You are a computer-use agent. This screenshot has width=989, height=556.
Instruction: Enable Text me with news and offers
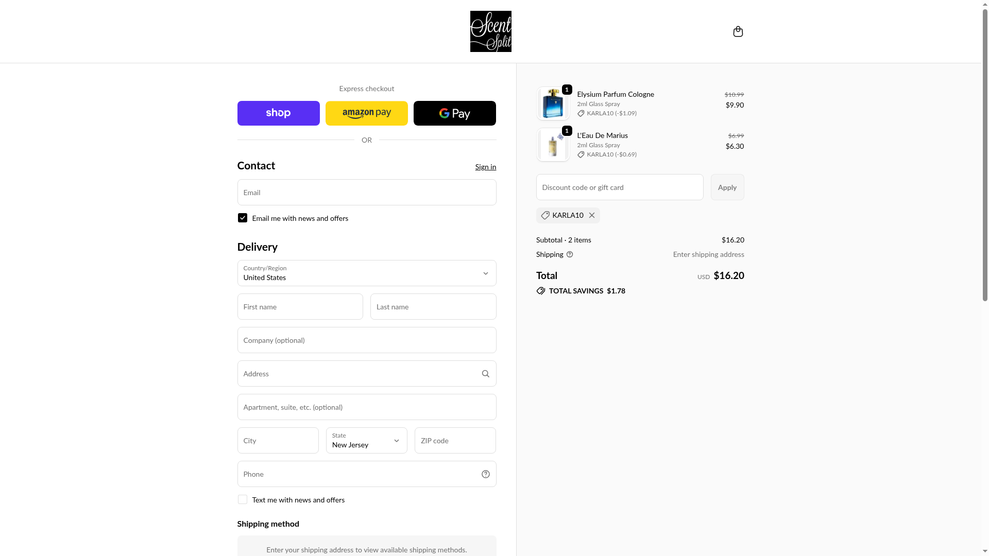point(243,500)
